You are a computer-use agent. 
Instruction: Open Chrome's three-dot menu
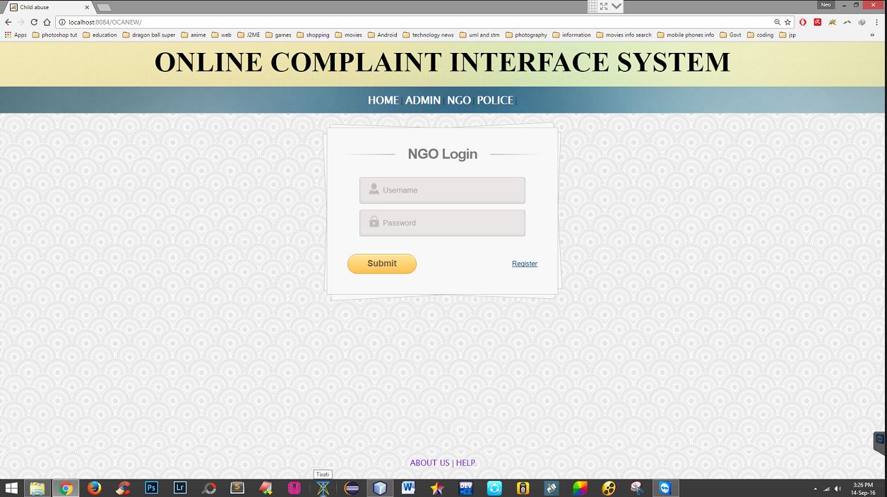tap(876, 23)
